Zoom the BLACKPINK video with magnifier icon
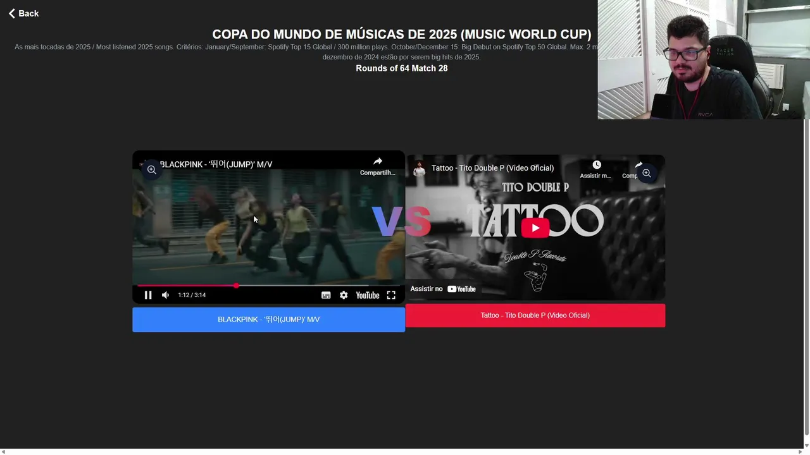This screenshot has width=810, height=455. pyautogui.click(x=151, y=169)
